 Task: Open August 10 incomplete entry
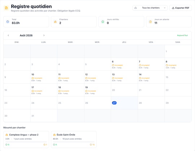coord(44,77)
